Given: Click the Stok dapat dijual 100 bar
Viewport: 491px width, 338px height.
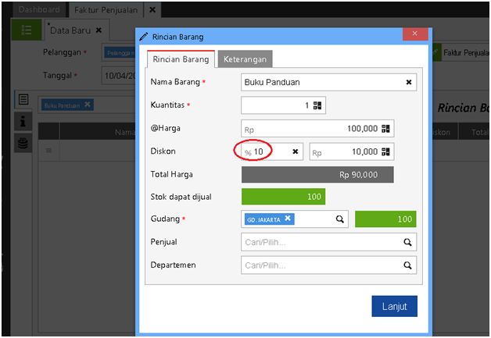Looking at the screenshot, I should 283,197.
